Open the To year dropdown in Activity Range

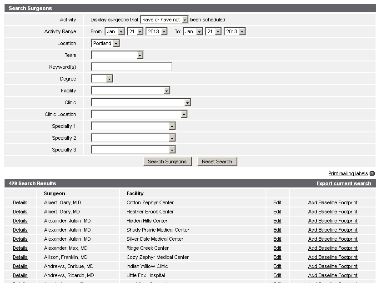coord(235,31)
